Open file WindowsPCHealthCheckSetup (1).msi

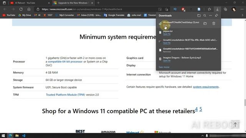(166, 25)
